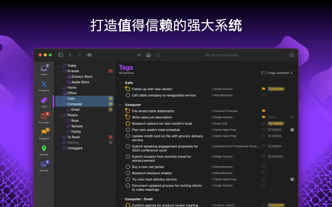Screen dimensions: 332x207
Task: Complete Buy a new rain jacket
Action: [x=128, y=167]
